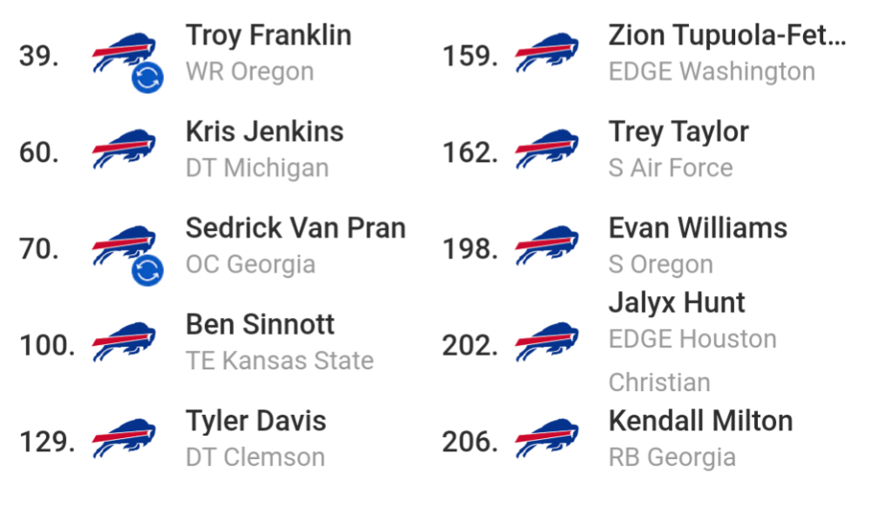Click the Bills logo beside Tyler Davis
The image size is (872, 507).
pos(124,439)
